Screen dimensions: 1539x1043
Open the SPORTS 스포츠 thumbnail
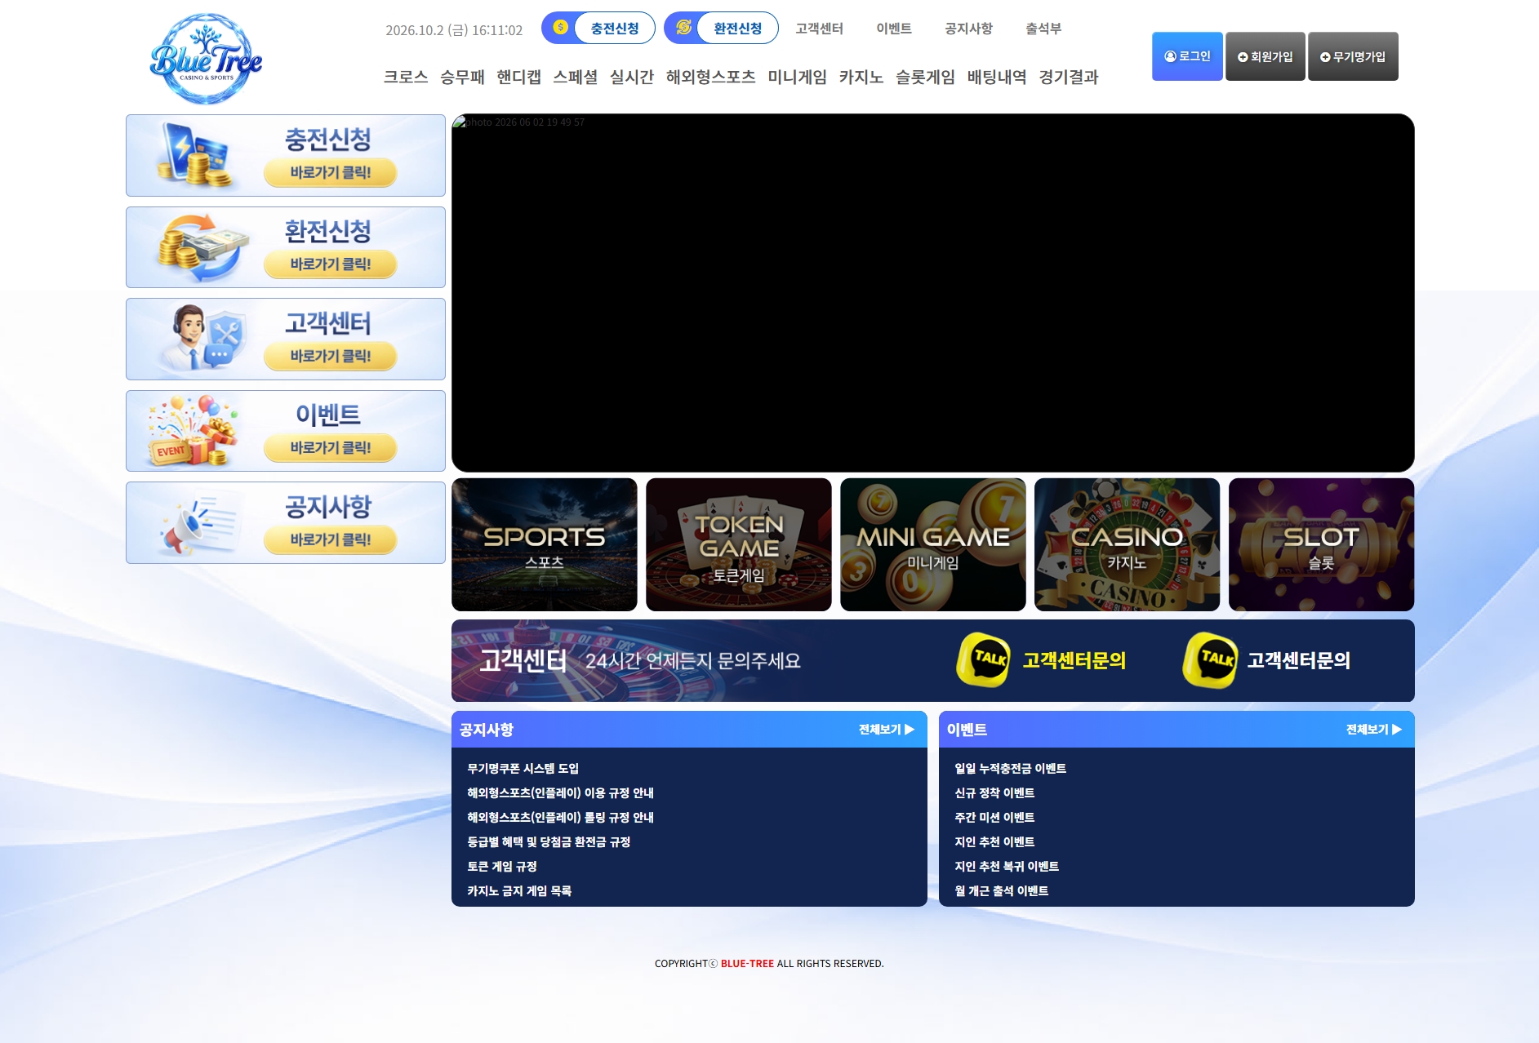(545, 544)
